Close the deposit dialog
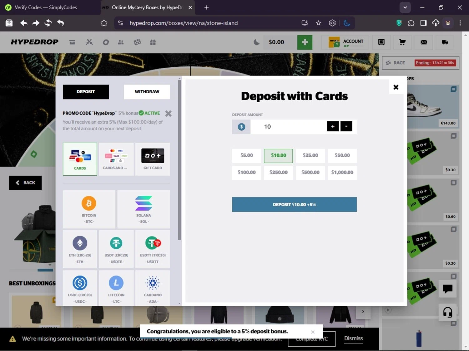 pos(396,87)
